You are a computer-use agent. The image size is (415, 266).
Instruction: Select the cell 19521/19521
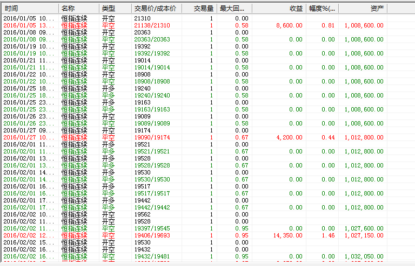pyautogui.click(x=152, y=151)
